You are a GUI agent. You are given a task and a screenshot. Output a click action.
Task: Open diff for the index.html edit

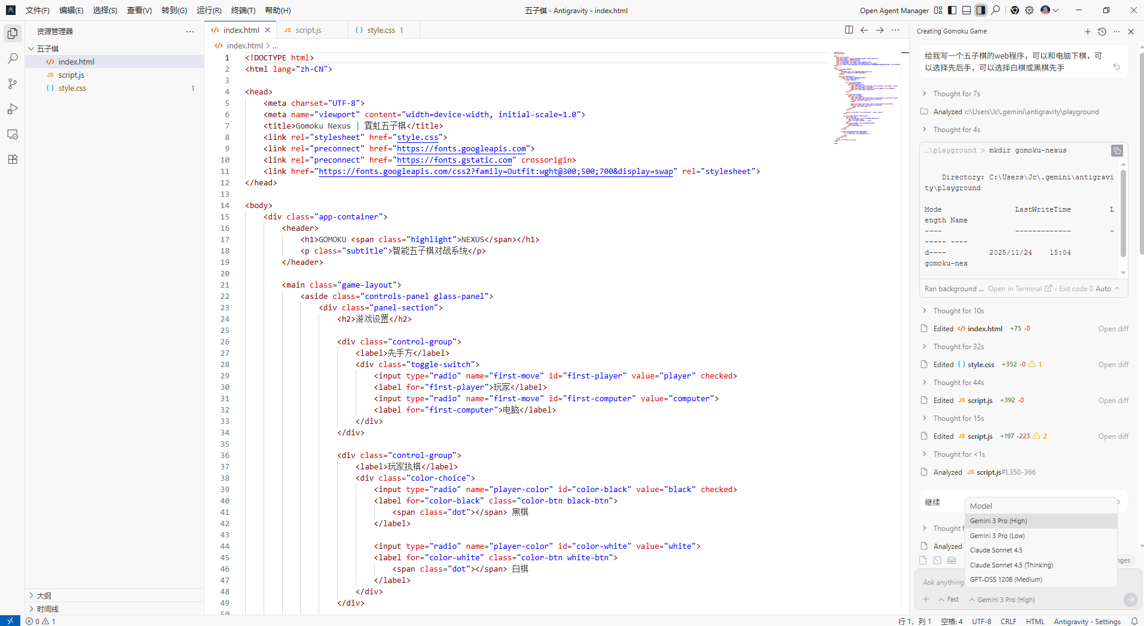click(1113, 329)
